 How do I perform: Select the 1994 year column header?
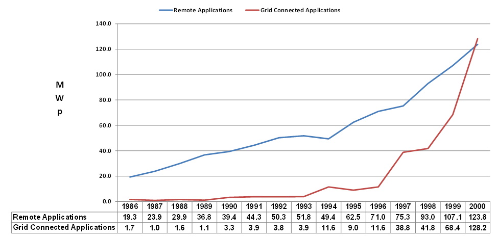point(328,207)
